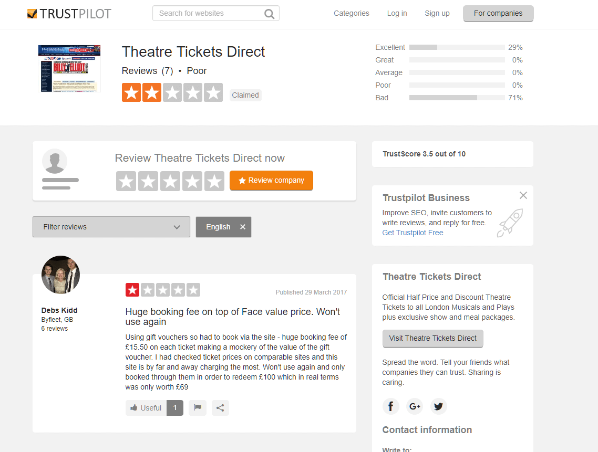Image resolution: width=598 pixels, height=452 pixels.
Task: Share the page via the Google+ icon
Action: pyautogui.click(x=414, y=406)
